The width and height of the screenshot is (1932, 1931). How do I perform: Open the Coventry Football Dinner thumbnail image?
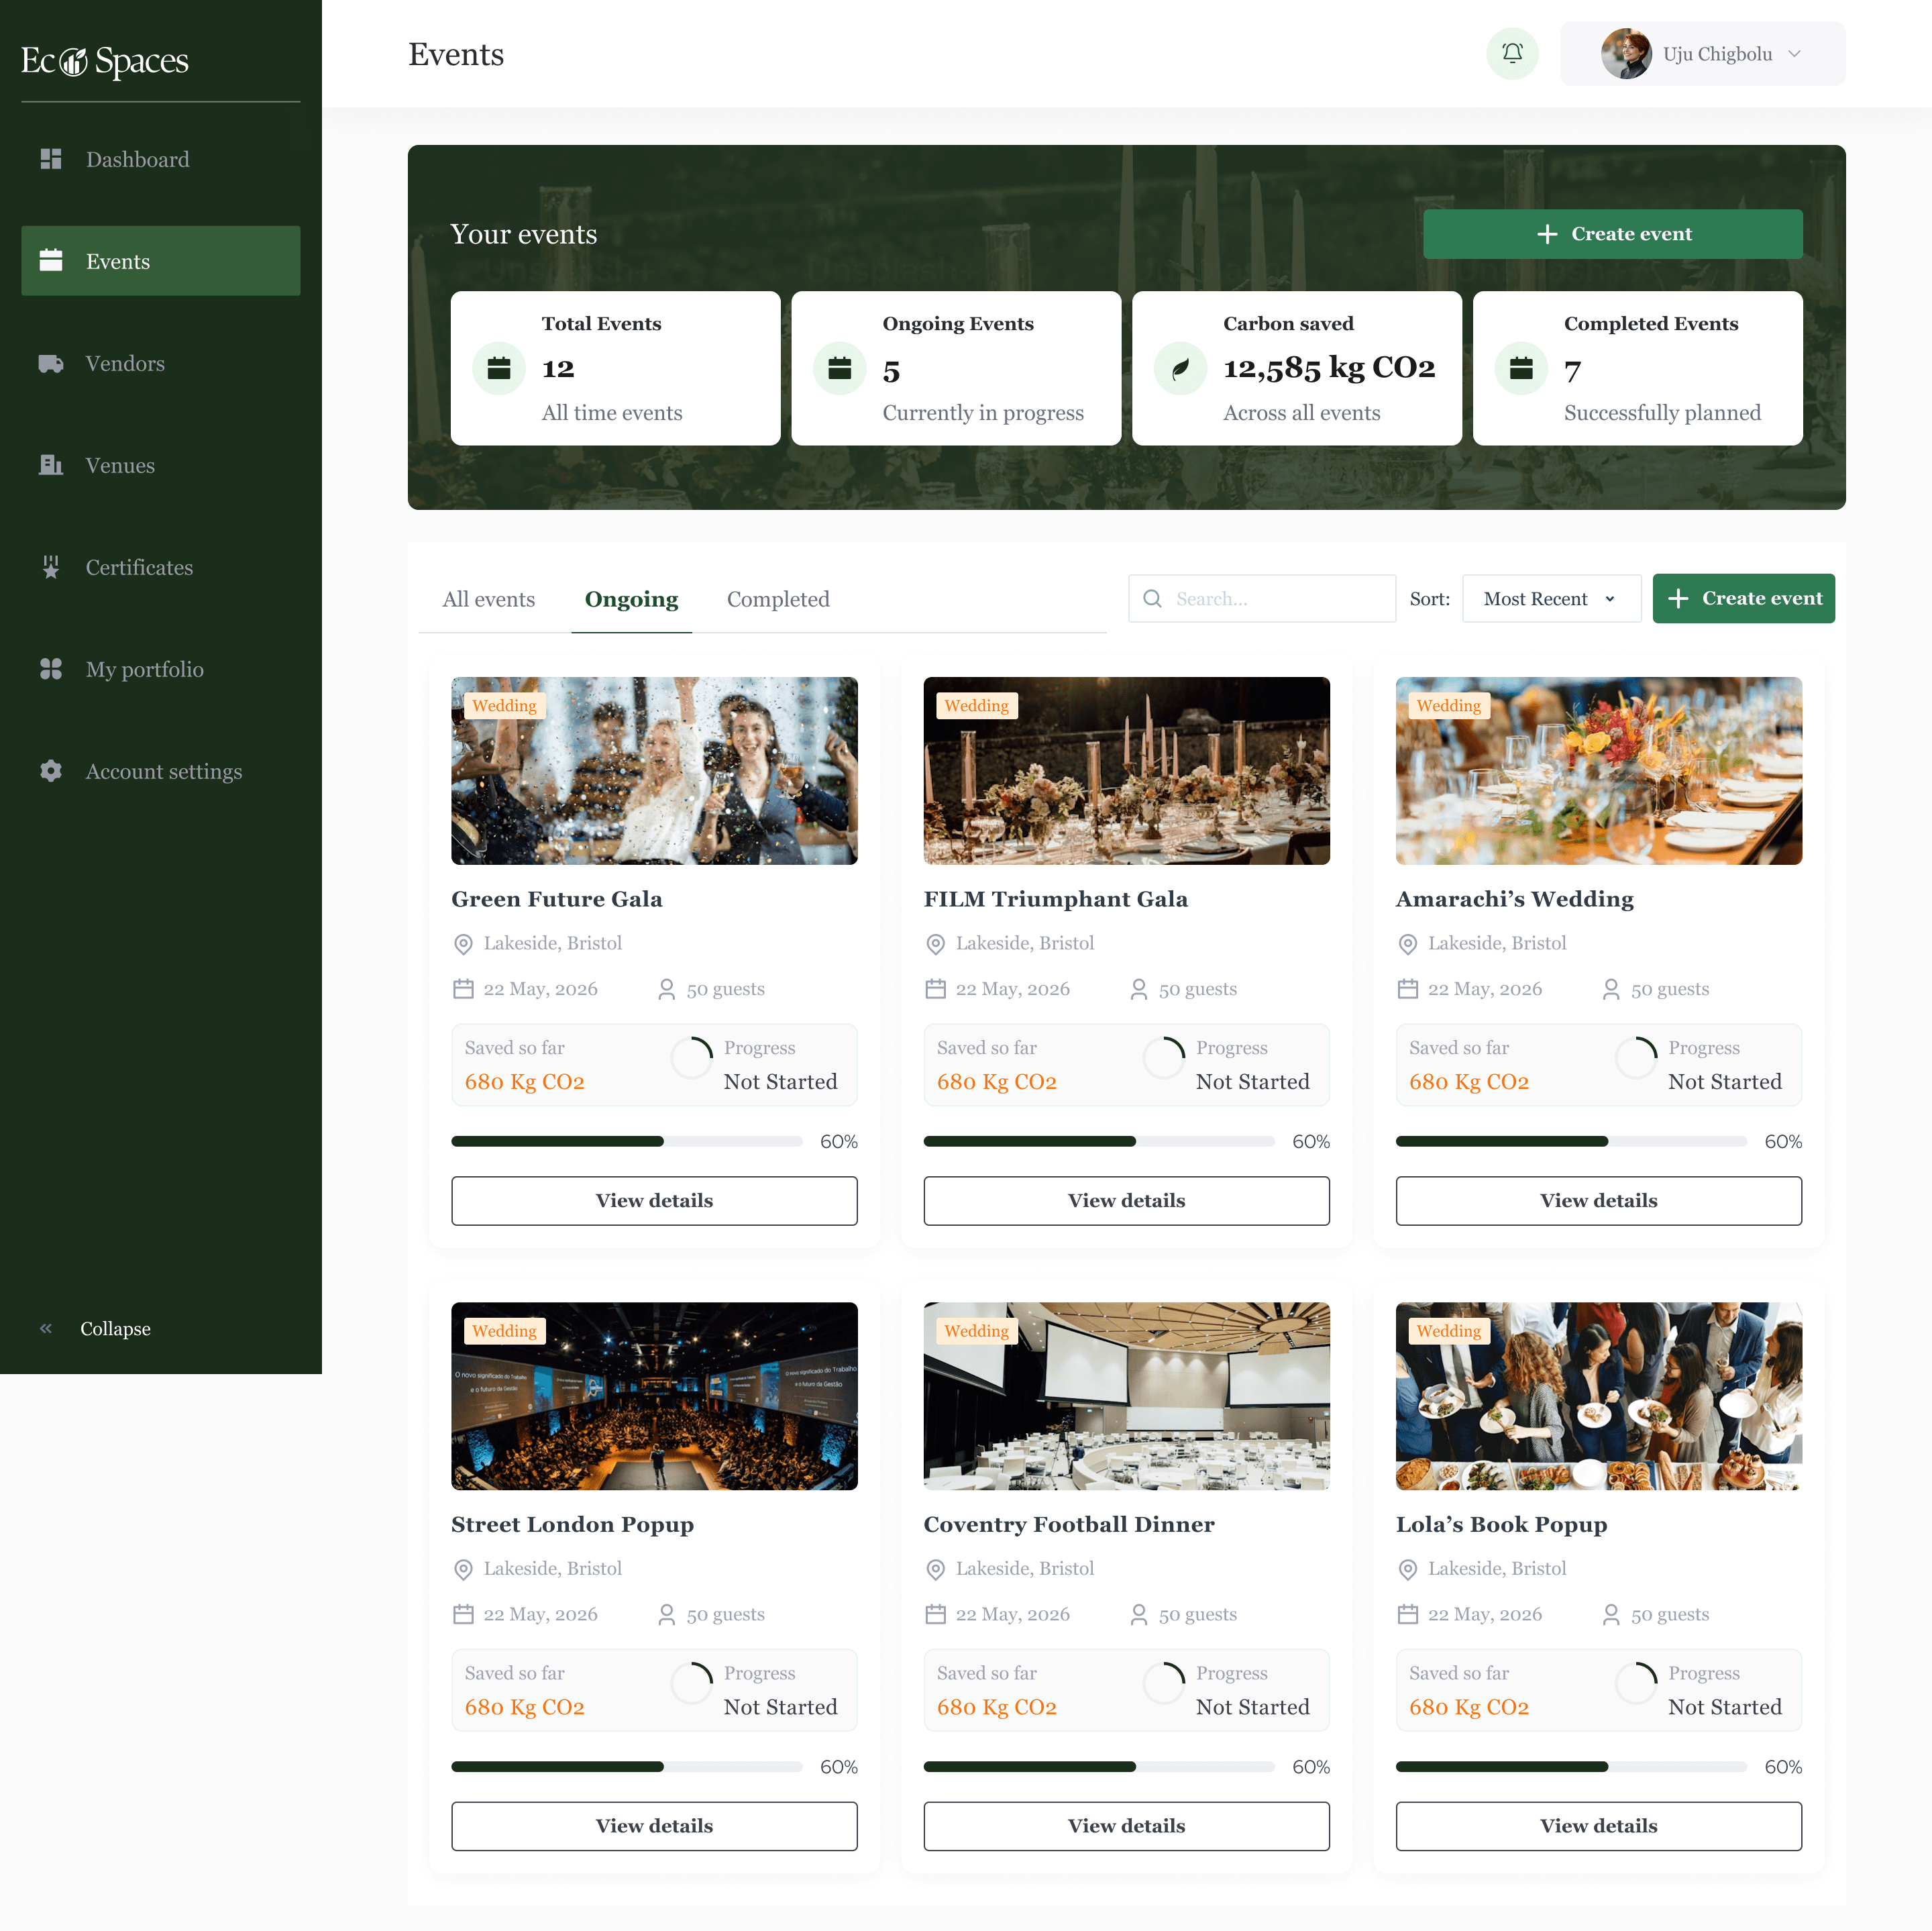point(1127,1396)
